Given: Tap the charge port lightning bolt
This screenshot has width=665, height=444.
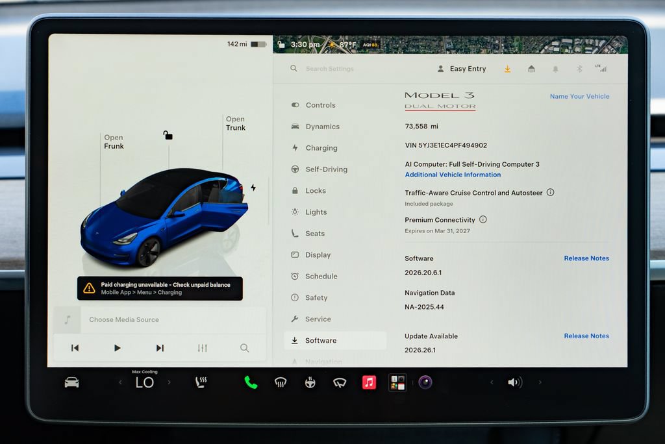Looking at the screenshot, I should tap(253, 188).
